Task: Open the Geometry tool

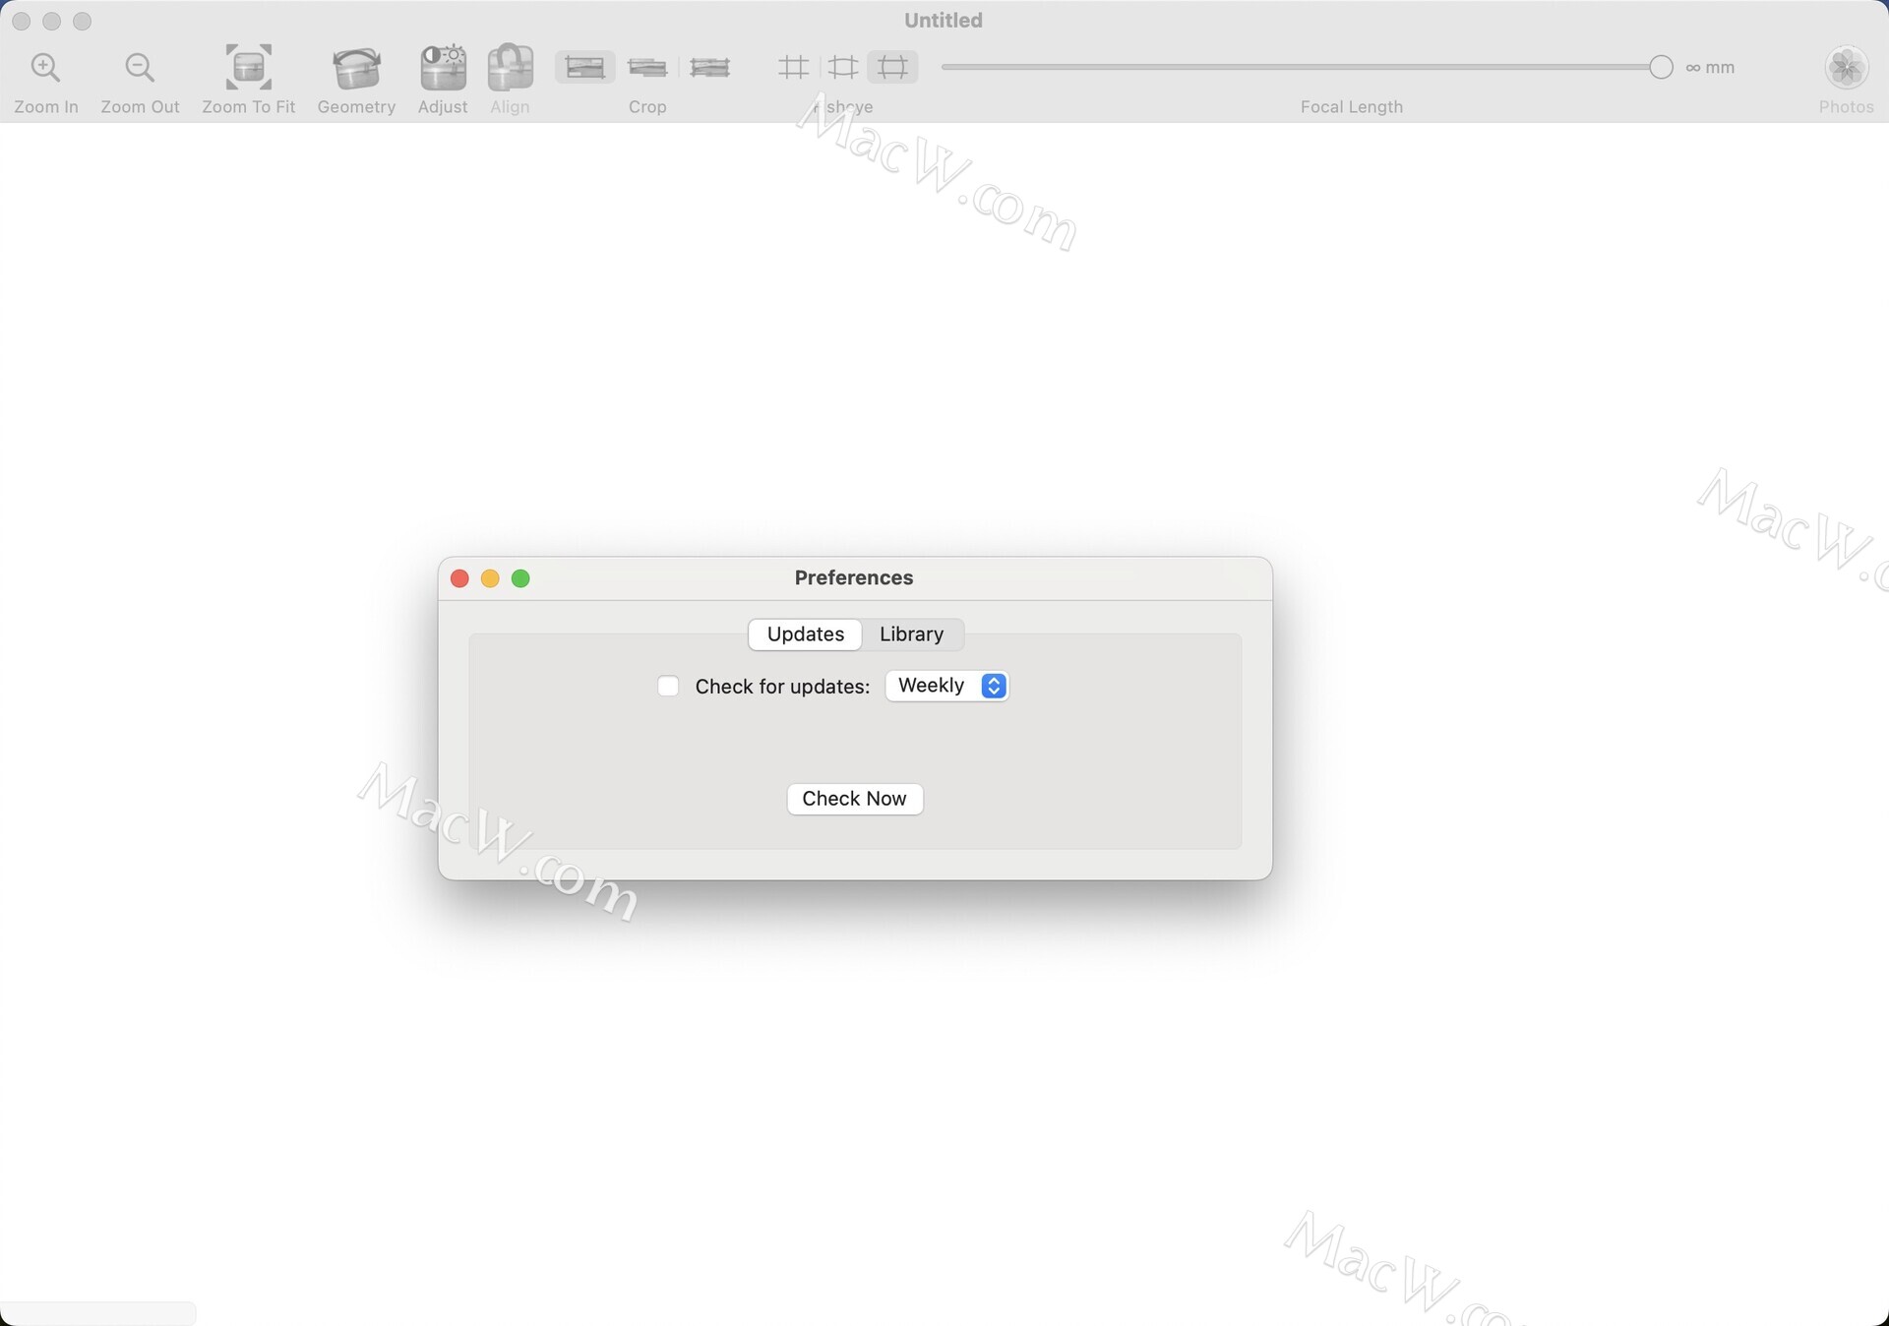Action: (356, 68)
